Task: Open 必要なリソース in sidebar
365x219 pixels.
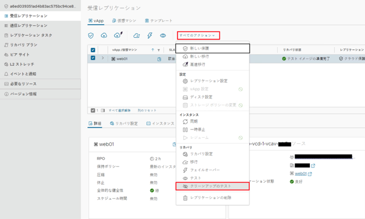Action: click(41, 84)
